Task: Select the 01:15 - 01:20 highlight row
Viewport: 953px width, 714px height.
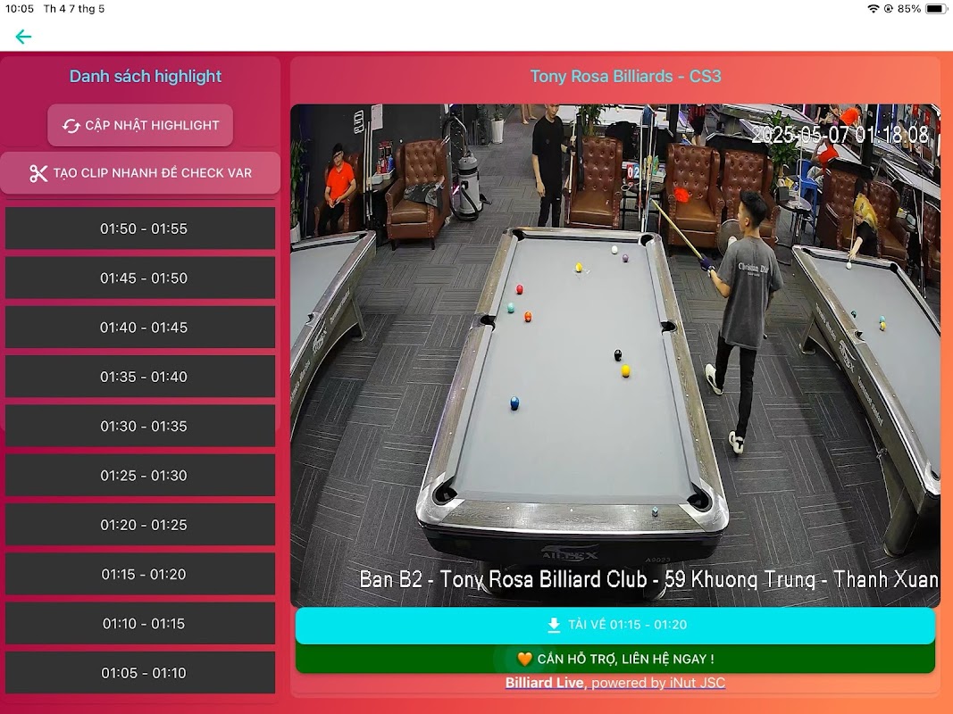Action: pos(140,574)
